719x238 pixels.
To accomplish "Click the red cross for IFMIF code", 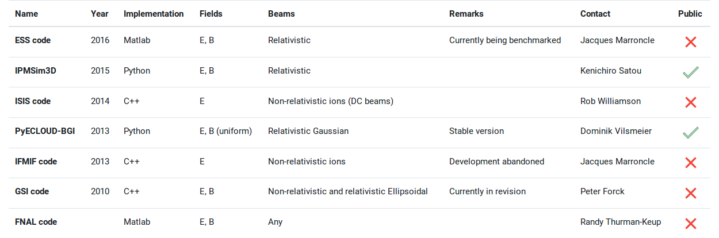I will tap(691, 163).
